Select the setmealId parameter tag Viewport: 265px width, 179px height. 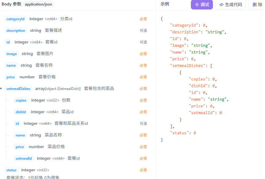click(x=24, y=158)
